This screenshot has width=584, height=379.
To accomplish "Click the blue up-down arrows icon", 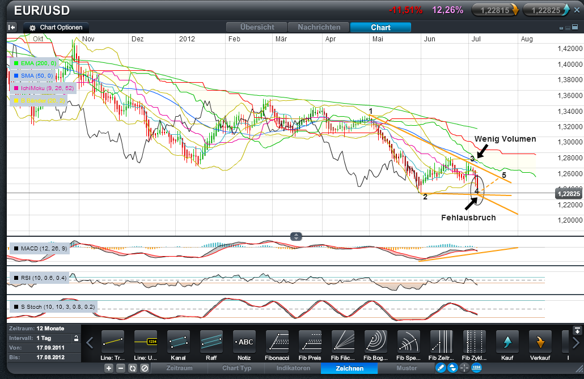I will 452,368.
